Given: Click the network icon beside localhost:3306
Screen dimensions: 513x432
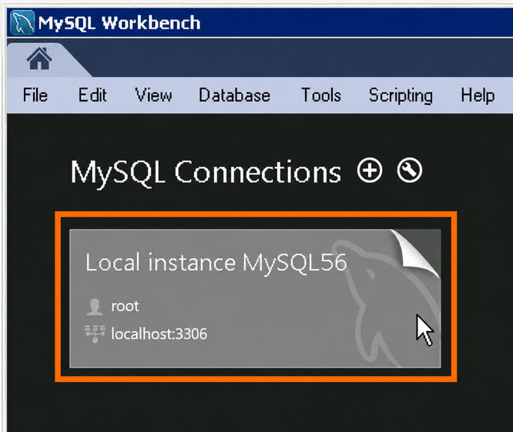Looking at the screenshot, I should [95, 334].
